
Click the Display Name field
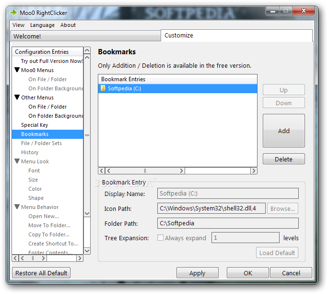pyautogui.click(x=228, y=194)
